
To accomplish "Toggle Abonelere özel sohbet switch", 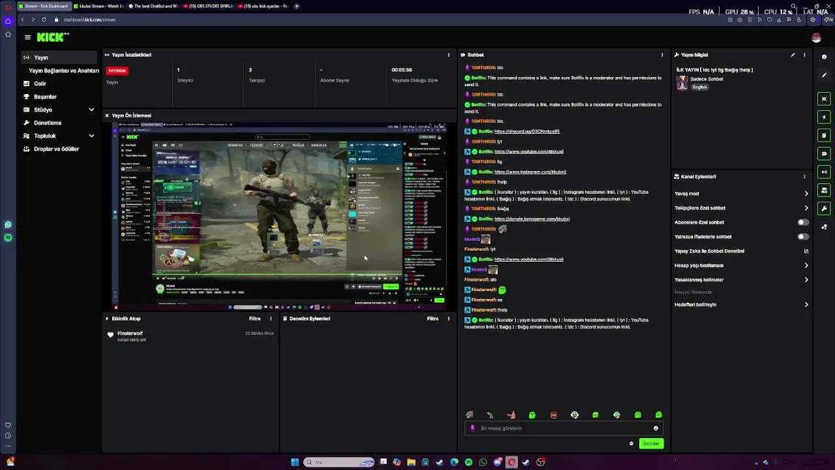I will click(803, 223).
